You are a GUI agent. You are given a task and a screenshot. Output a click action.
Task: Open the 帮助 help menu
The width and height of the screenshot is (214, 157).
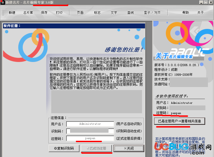click(185, 13)
